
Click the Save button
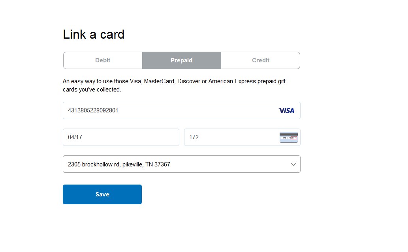102,194
